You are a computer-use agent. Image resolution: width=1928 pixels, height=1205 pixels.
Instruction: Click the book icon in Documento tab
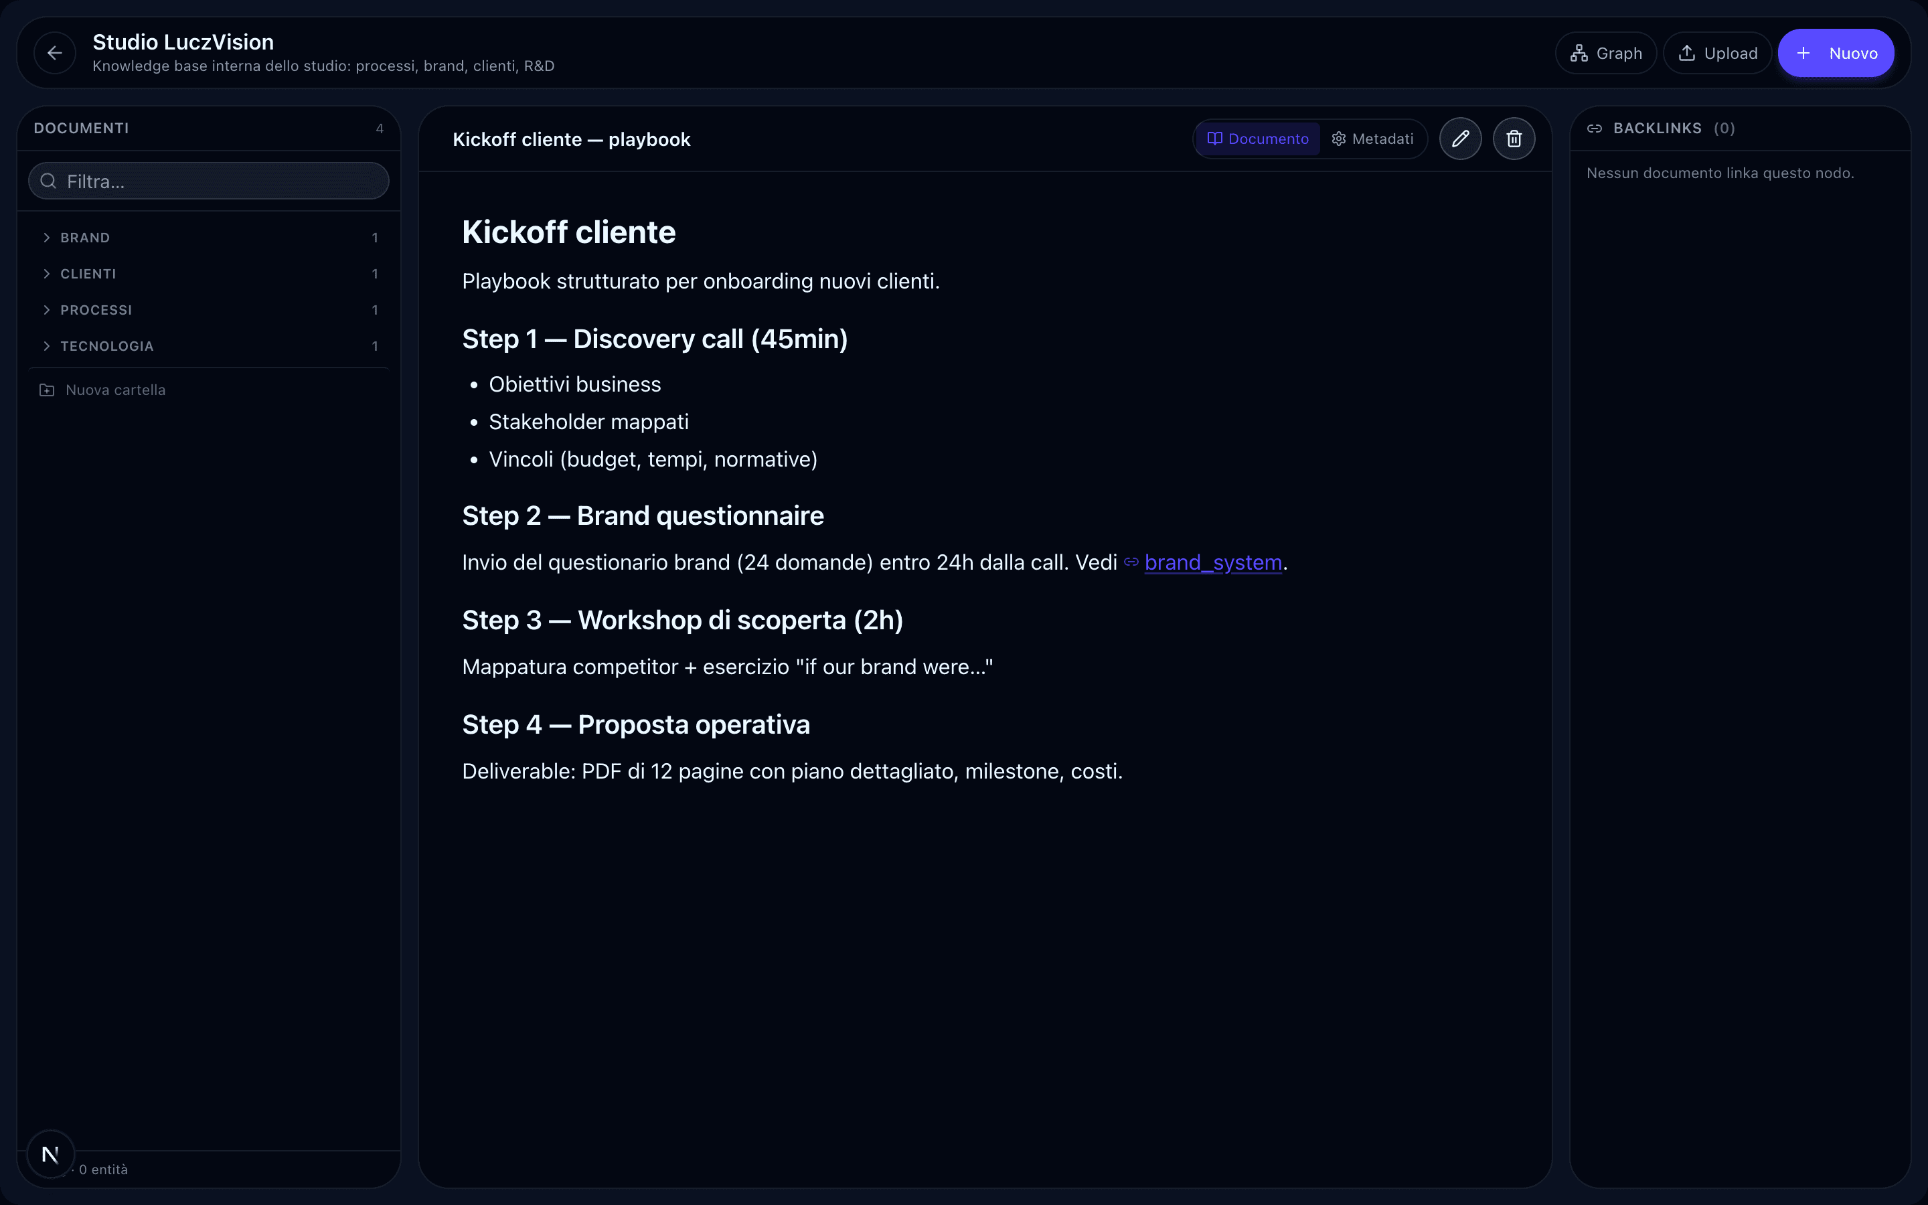[x=1215, y=139]
